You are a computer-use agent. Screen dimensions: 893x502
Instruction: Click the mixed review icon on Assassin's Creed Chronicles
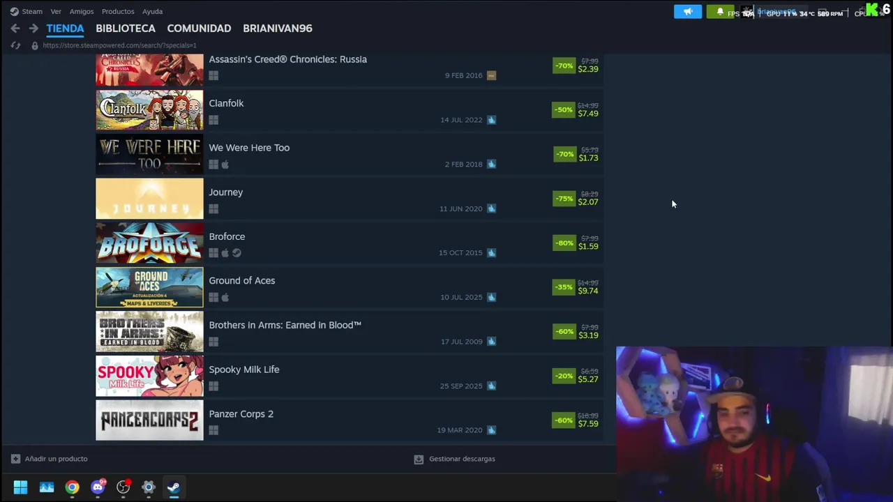pos(491,75)
